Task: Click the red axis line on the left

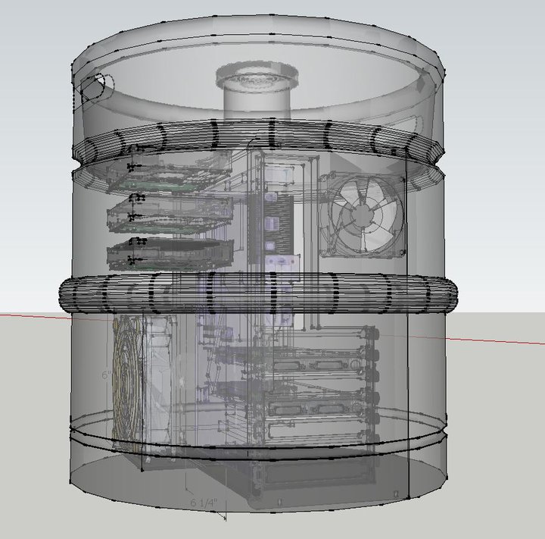Action: pyautogui.click(x=30, y=312)
